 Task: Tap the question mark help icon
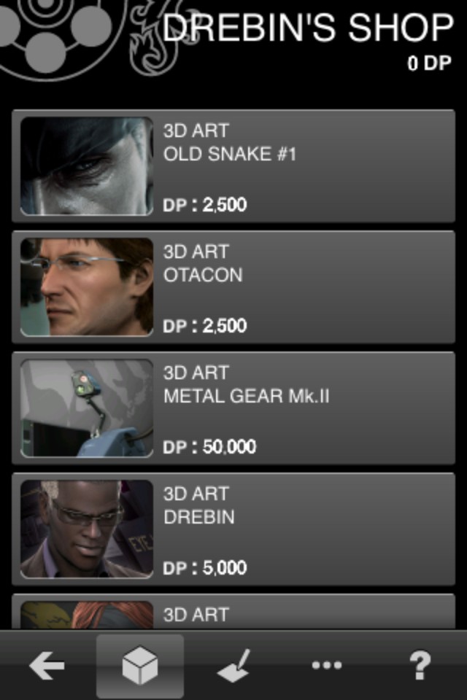click(420, 665)
